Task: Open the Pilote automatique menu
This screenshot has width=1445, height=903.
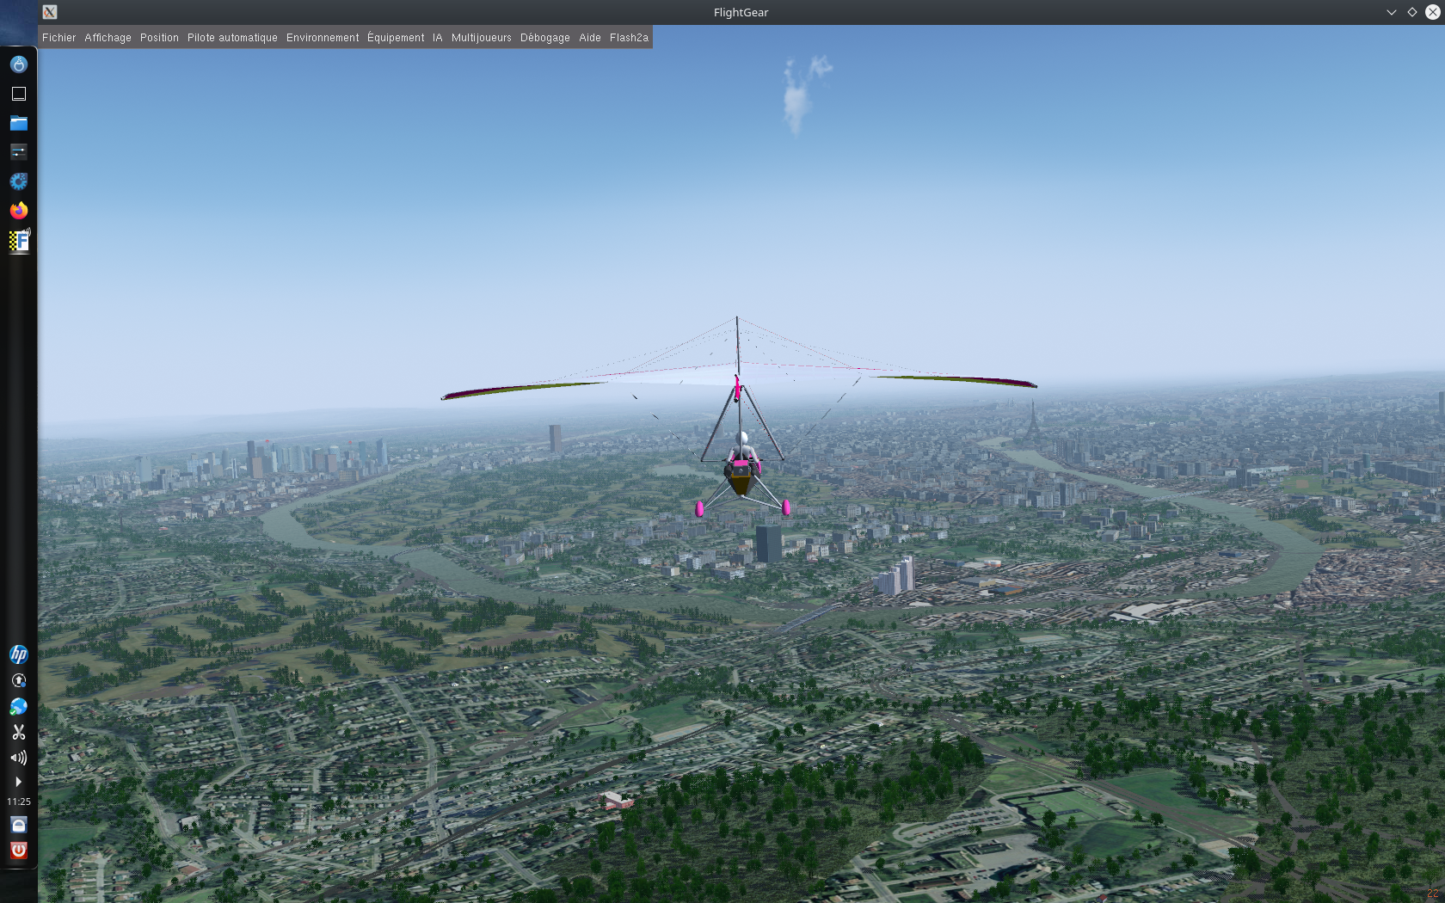Action: coord(232,37)
